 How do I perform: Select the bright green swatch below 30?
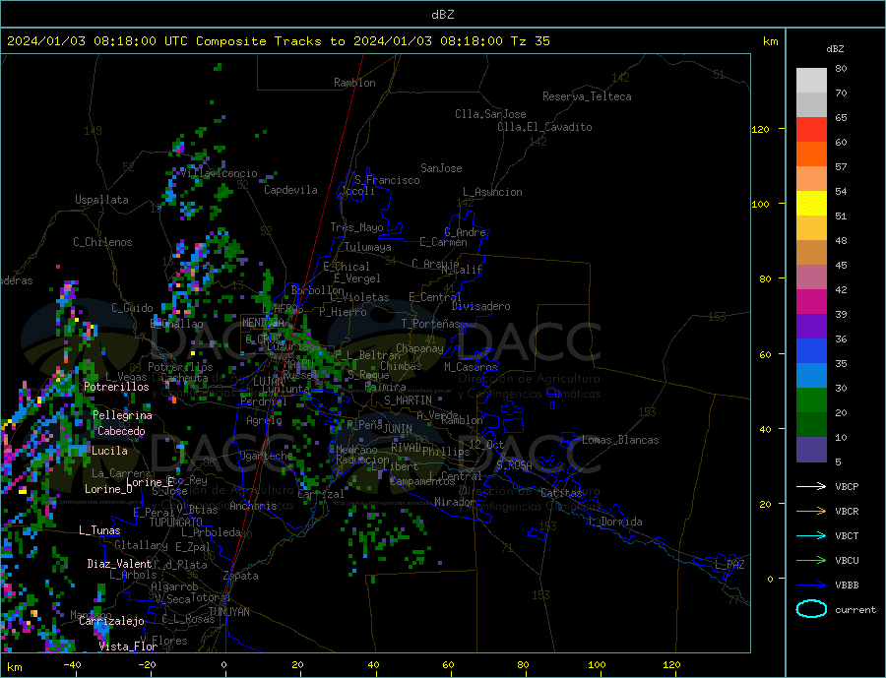pyautogui.click(x=811, y=401)
